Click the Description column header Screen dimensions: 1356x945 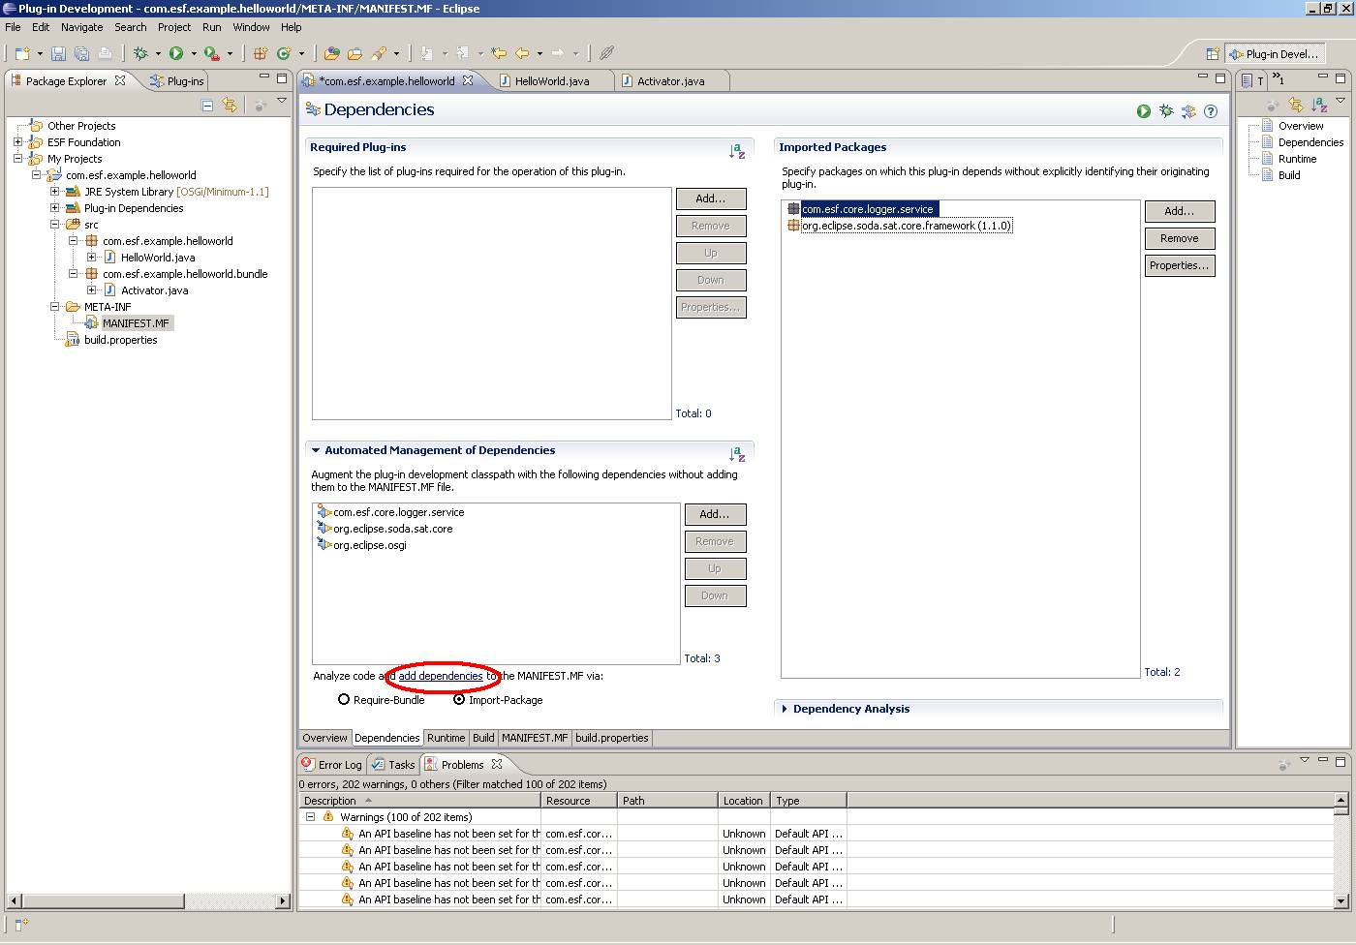point(419,801)
